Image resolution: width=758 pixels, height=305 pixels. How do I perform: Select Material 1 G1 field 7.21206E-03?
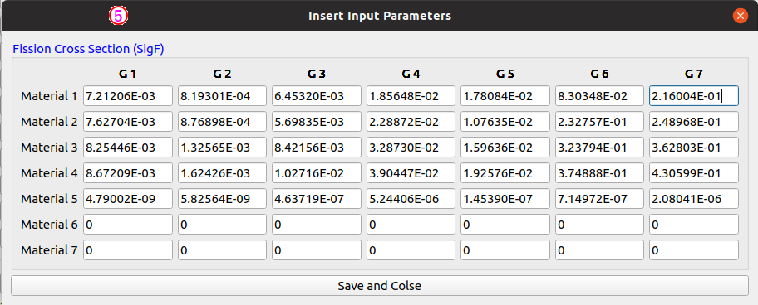pyautogui.click(x=128, y=96)
